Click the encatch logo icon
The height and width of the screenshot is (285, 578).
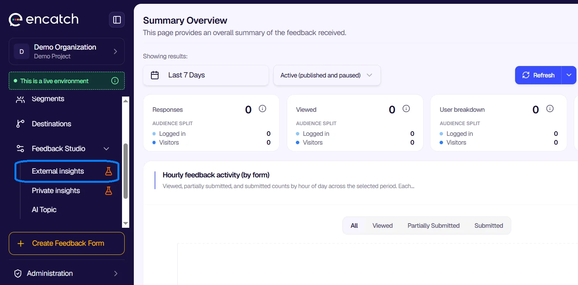click(x=16, y=19)
